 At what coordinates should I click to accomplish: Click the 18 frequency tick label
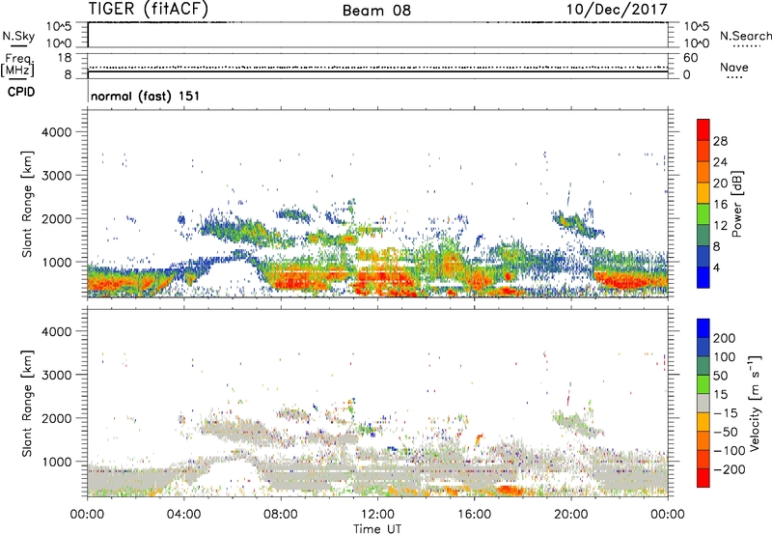point(65,58)
